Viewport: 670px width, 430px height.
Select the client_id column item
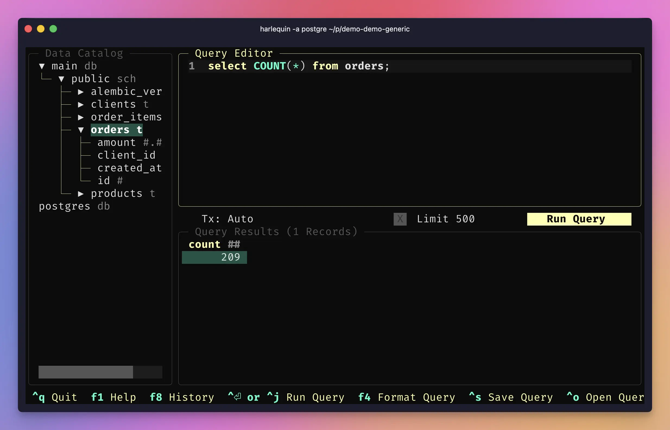coord(126,155)
